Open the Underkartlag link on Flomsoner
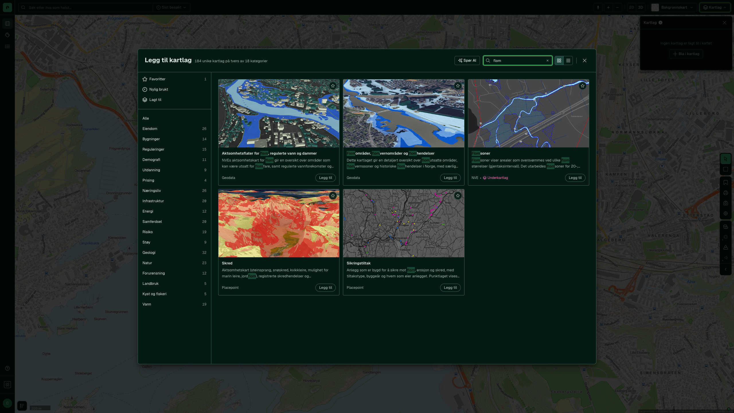This screenshot has height=413, width=734. (495, 178)
